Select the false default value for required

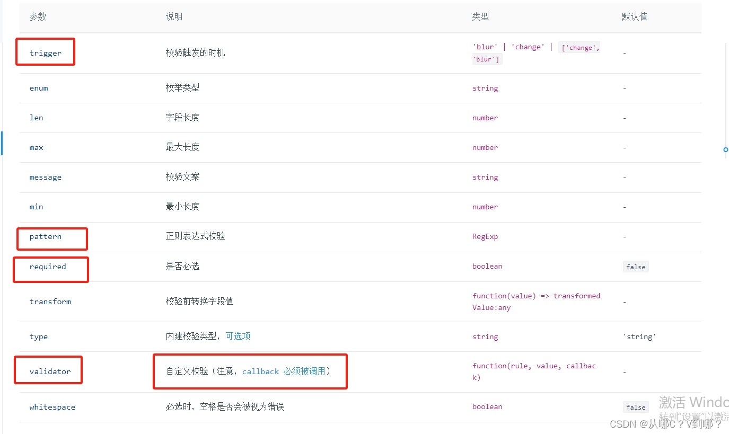pyautogui.click(x=635, y=267)
